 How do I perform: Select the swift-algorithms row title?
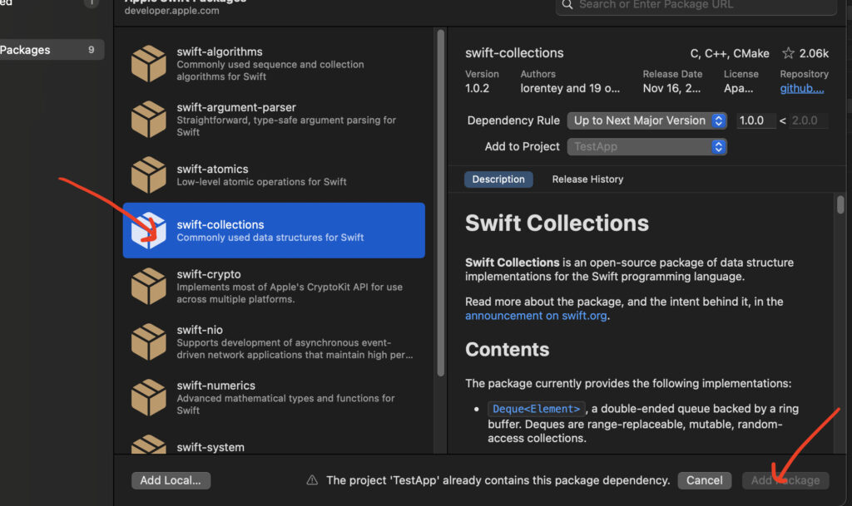[220, 52]
